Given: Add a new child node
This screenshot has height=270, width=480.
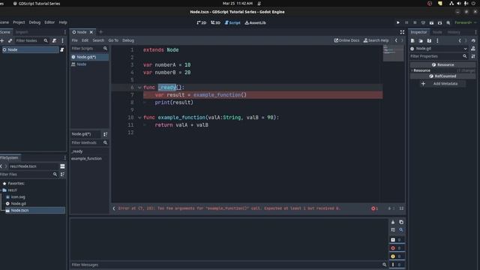Looking at the screenshot, I should pos(2,40).
